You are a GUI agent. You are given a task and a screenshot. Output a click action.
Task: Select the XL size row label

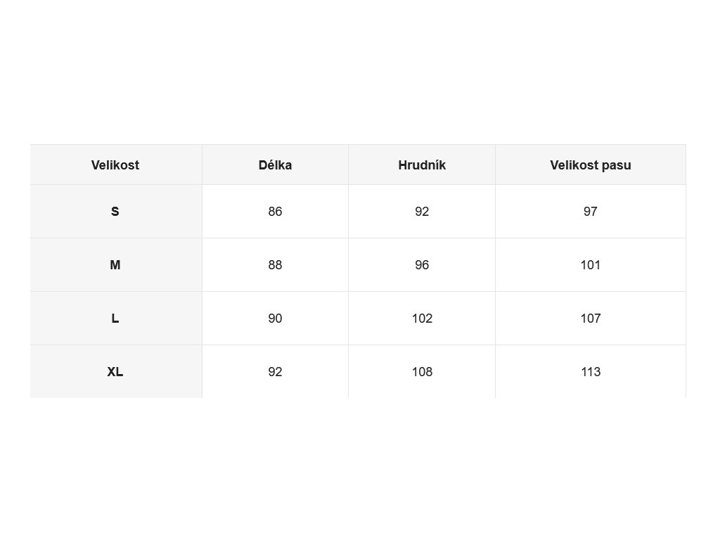115,372
